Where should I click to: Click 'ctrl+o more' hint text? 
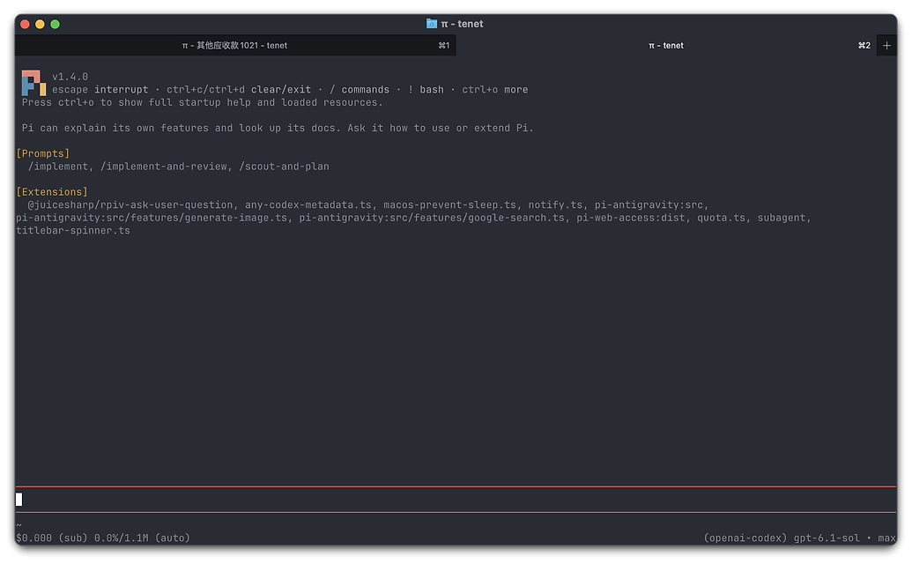495,90
